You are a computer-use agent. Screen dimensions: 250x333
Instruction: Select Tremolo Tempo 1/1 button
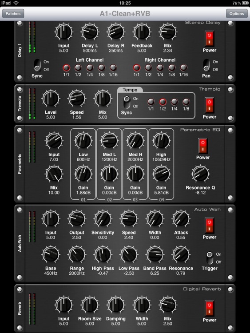tap(151, 102)
